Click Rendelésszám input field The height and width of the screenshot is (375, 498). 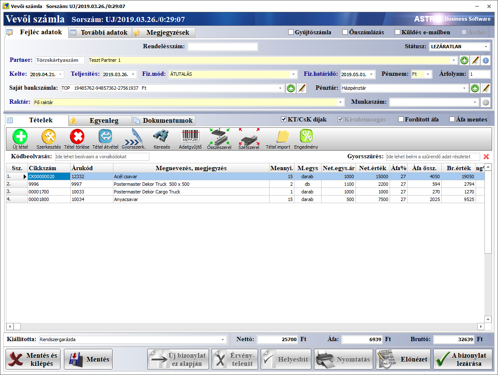click(x=223, y=47)
